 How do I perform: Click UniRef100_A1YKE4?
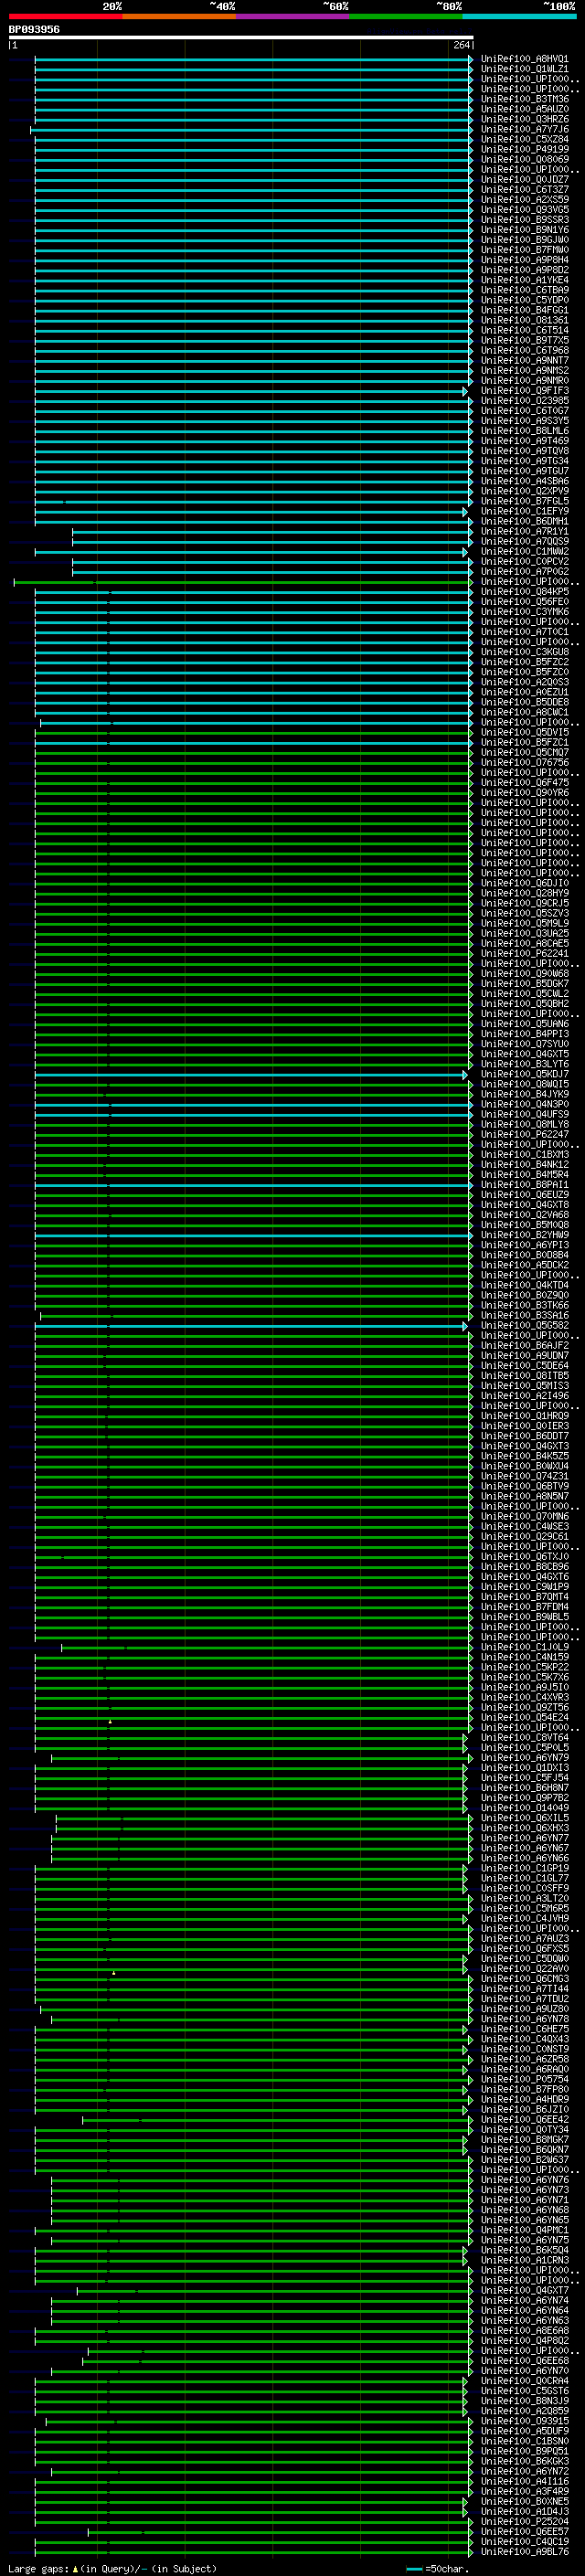525,280
